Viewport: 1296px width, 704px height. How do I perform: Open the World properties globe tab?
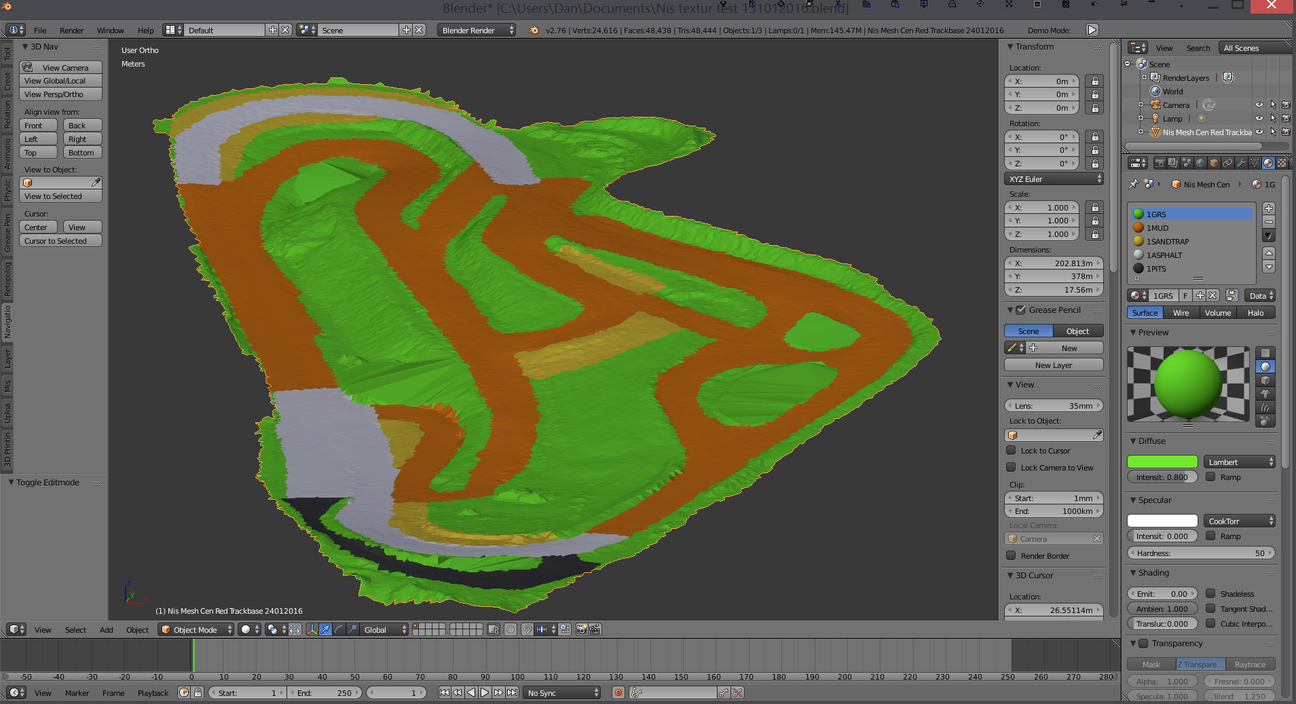pos(1200,163)
